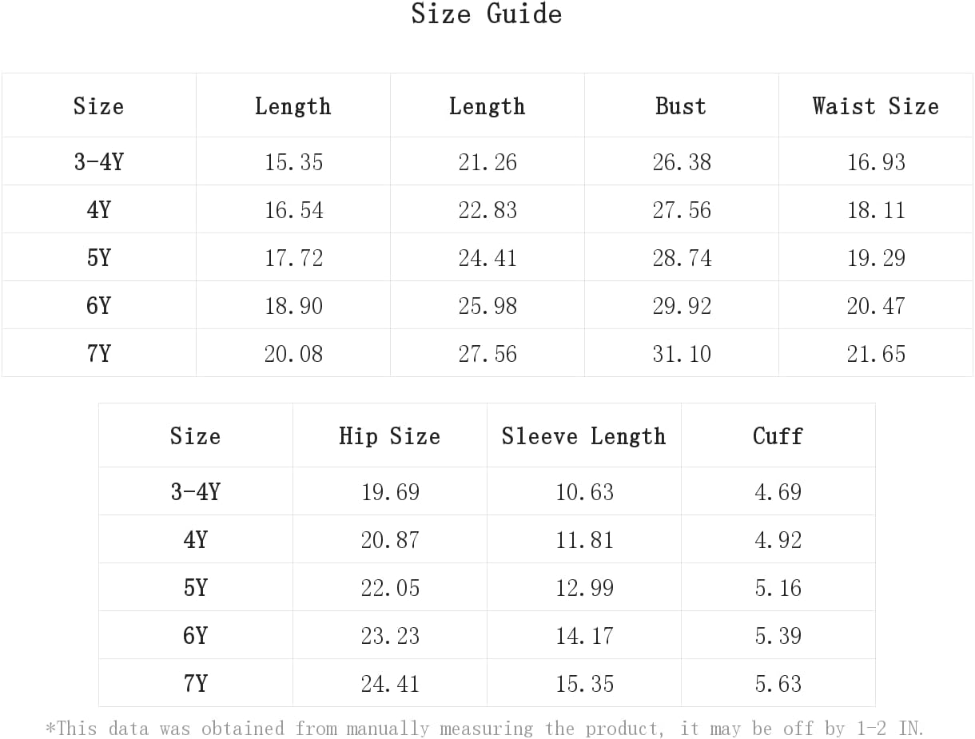
Task: Click the measurement disclaimer note
Action: (485, 729)
